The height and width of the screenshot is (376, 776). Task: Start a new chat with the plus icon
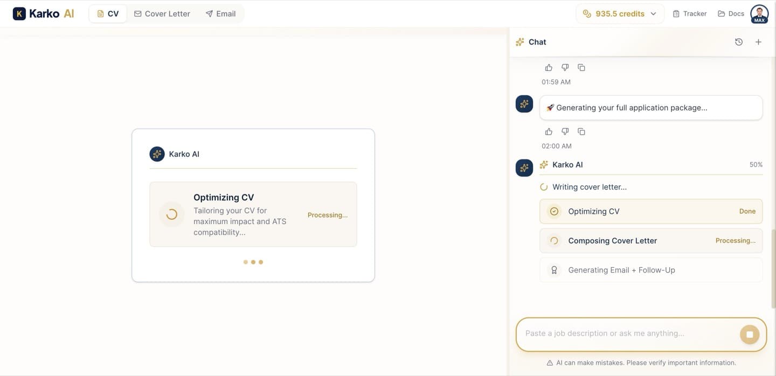758,41
